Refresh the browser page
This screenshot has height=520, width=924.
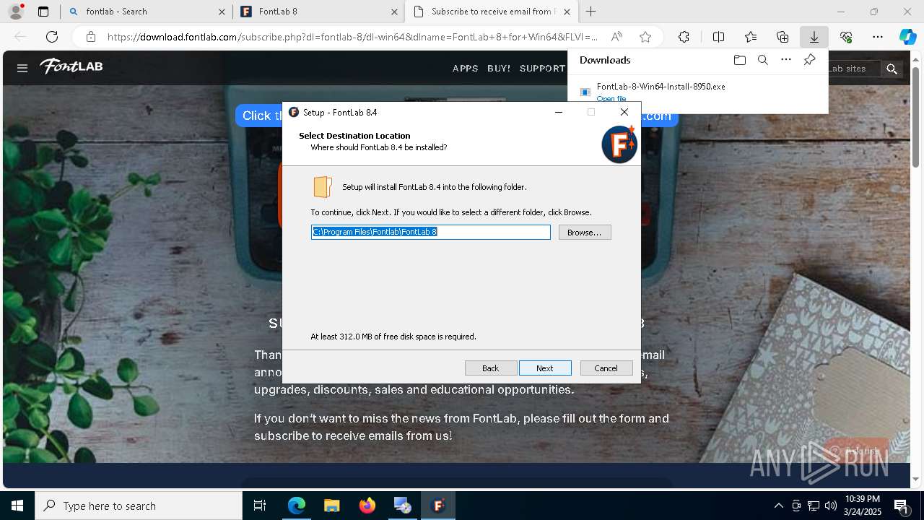click(x=52, y=37)
